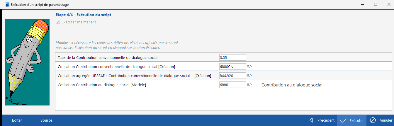
Task: Toggle the 'Exécuter maintenant' checkbox
Action: pyautogui.click(x=58, y=22)
